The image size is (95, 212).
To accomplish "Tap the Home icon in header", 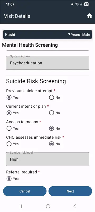I will pyautogui.click(x=89, y=16).
